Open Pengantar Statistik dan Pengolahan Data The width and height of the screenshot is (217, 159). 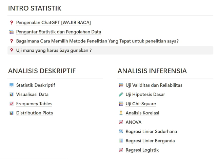(x=58, y=32)
